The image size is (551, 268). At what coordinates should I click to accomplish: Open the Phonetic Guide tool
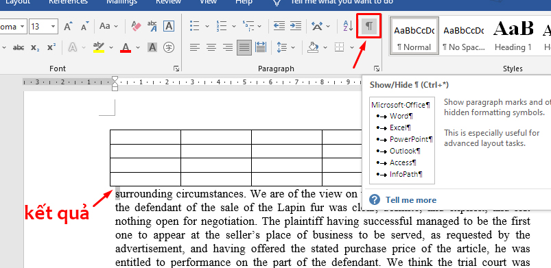(152, 26)
